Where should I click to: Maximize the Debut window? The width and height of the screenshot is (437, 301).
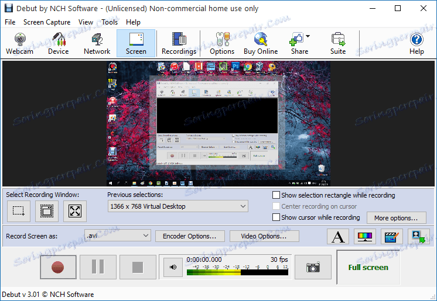click(398, 8)
